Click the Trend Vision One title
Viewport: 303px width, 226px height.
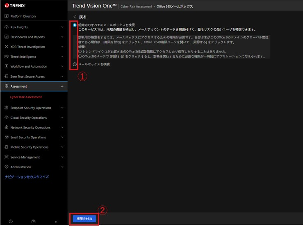click(x=94, y=6)
